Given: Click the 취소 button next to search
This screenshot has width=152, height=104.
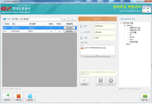Looking at the screenshot, I should pyautogui.click(x=72, y=19).
